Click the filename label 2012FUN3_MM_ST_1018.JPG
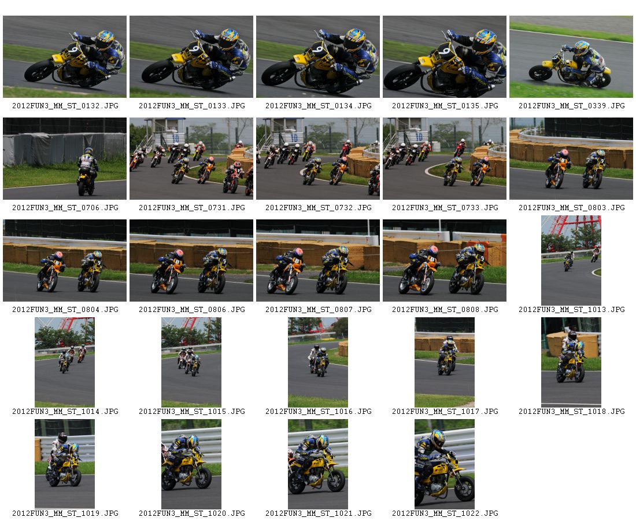636x521 pixels. (x=571, y=412)
